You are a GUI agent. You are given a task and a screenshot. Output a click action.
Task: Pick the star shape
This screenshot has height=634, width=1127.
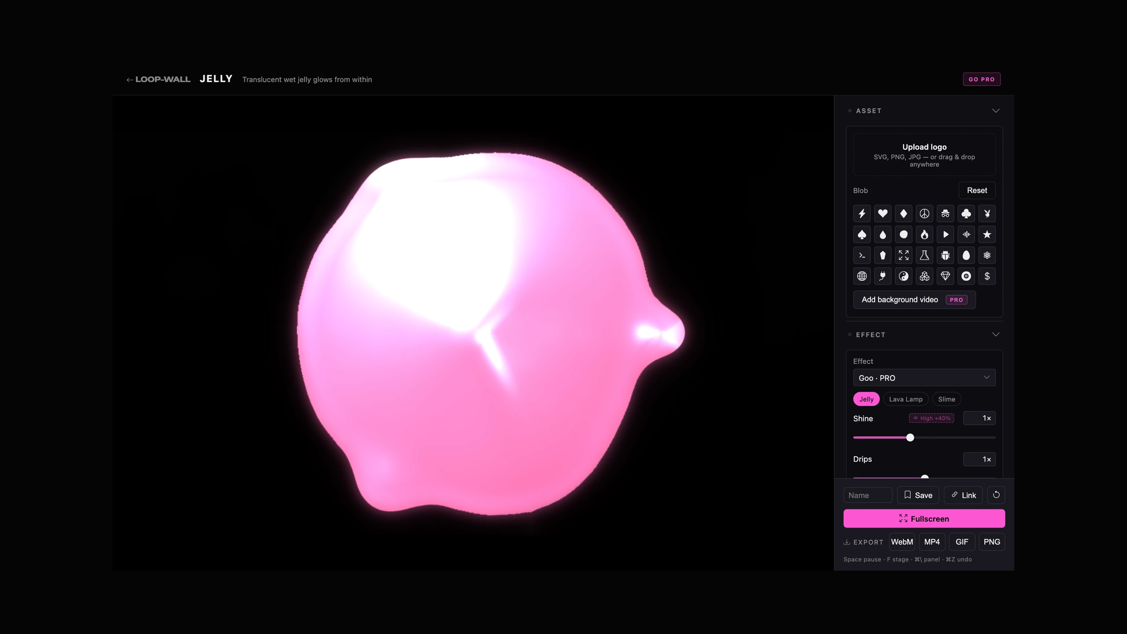[987, 235]
